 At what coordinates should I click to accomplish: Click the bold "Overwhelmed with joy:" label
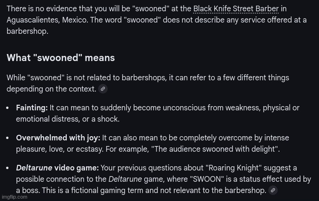click(x=58, y=138)
